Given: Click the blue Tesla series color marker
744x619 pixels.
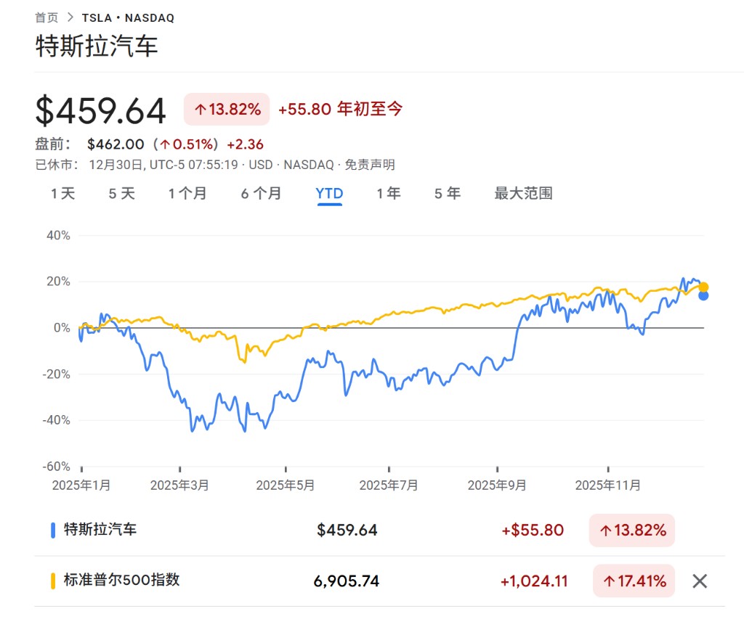Looking at the screenshot, I should coord(53,530).
